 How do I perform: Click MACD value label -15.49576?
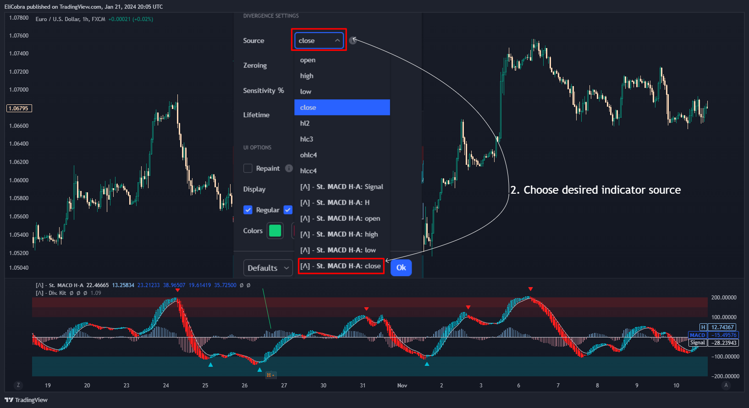[x=722, y=335]
